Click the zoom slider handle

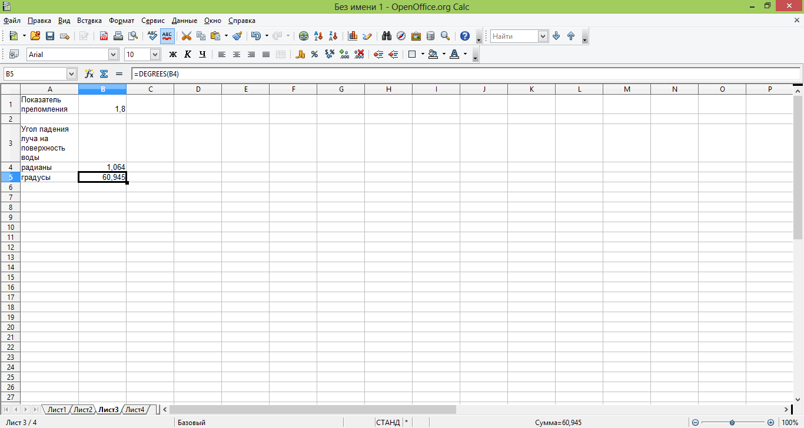732,422
